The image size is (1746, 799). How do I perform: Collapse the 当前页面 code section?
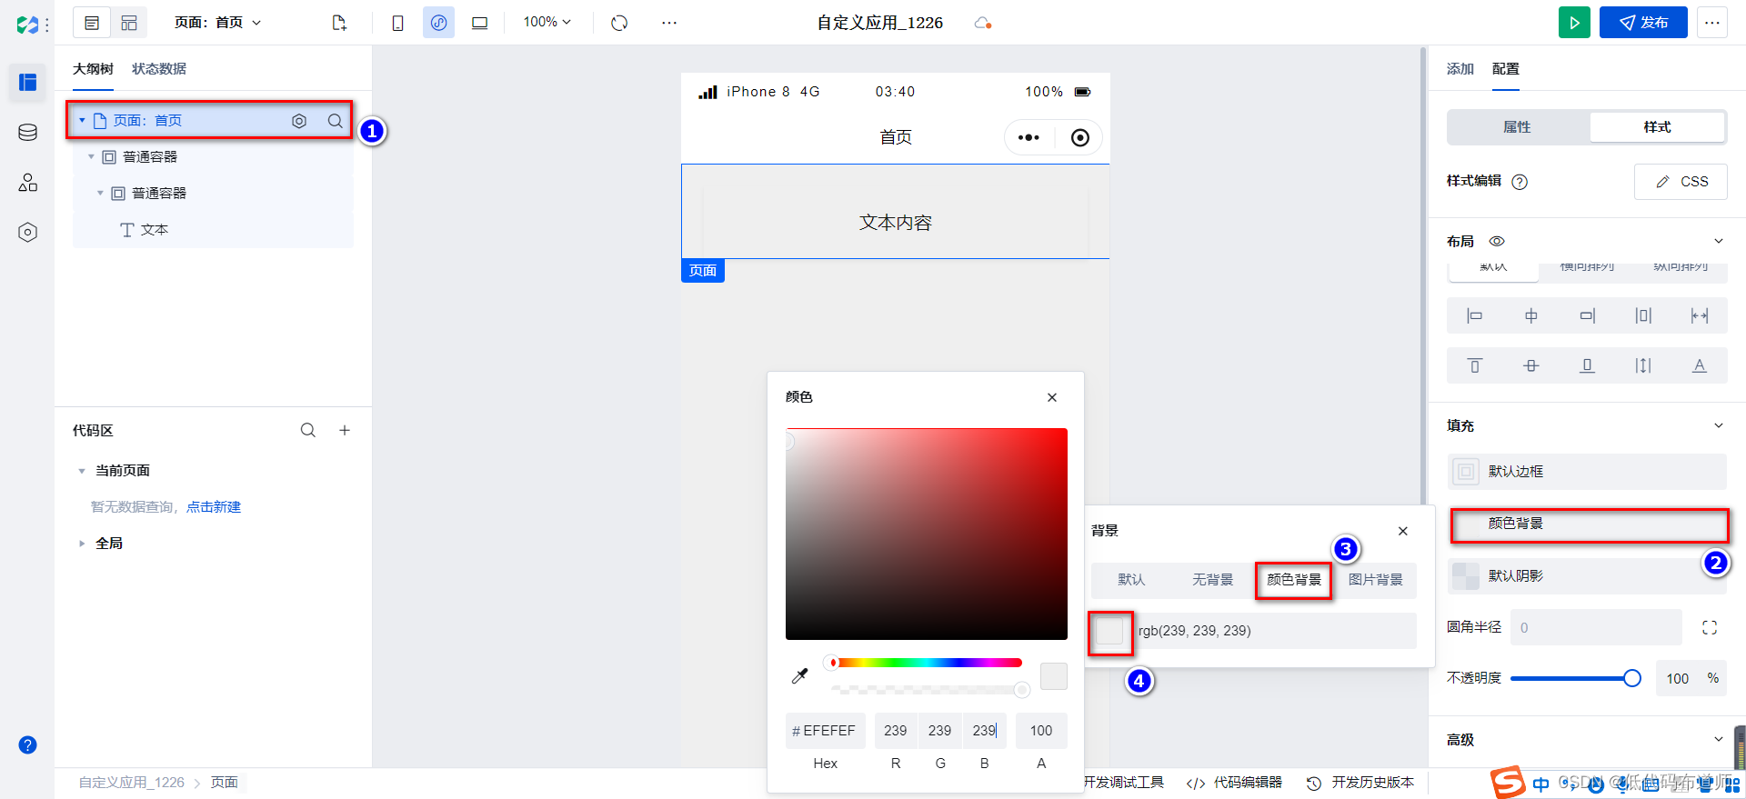(x=82, y=471)
